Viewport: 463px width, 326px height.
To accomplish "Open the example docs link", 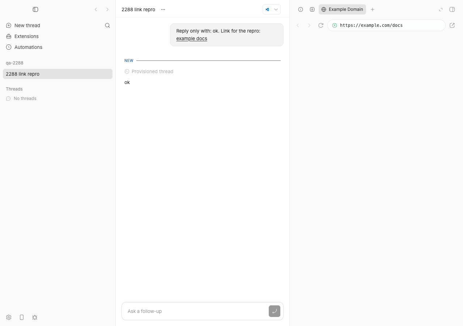I will (192, 38).
